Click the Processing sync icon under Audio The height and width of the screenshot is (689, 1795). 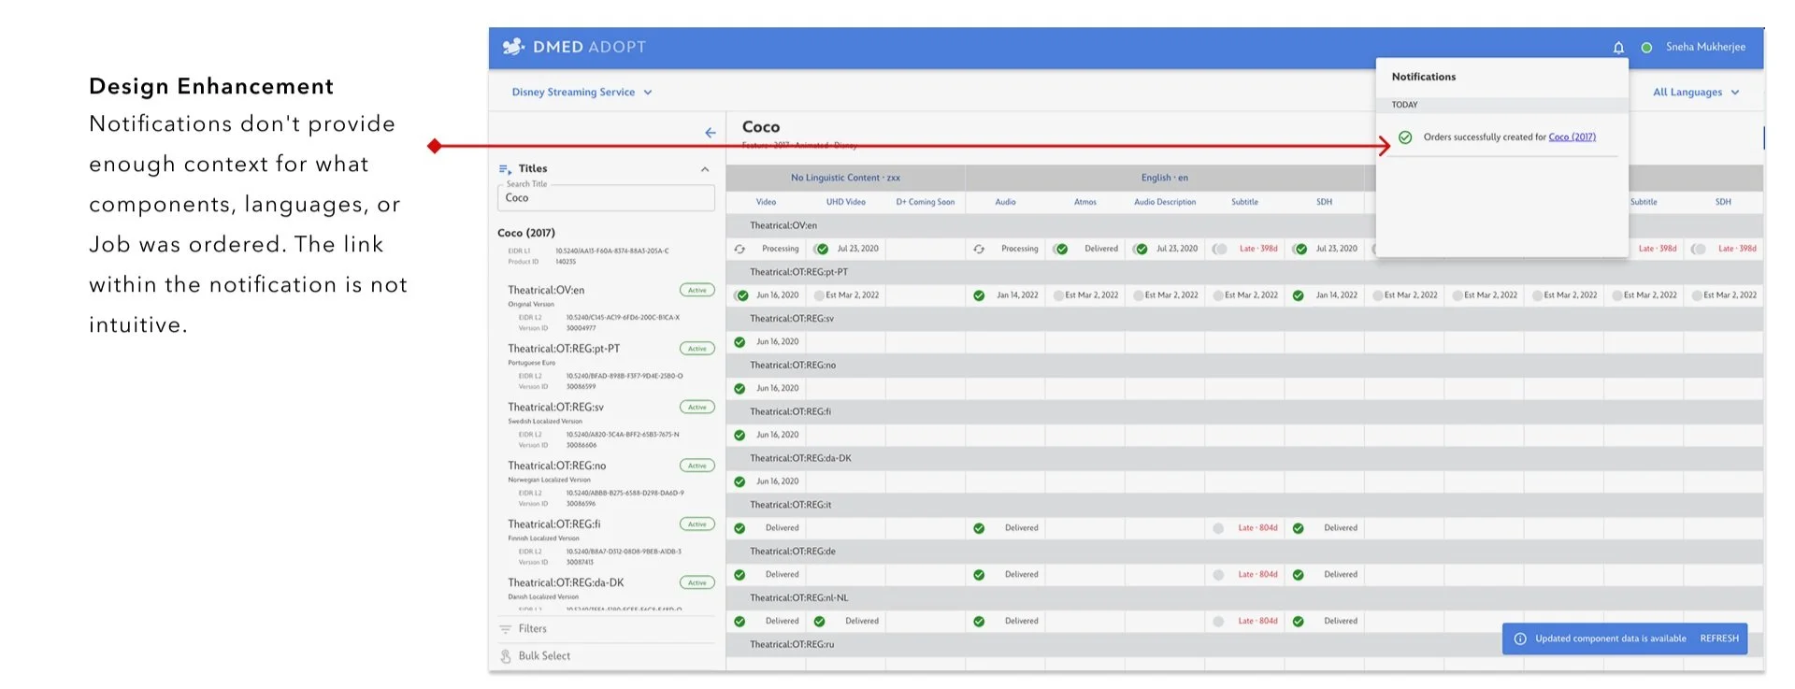click(x=979, y=250)
